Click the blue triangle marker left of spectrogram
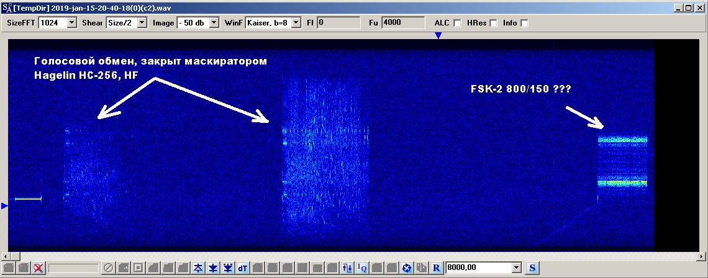This screenshot has width=708, height=278. 4,206
